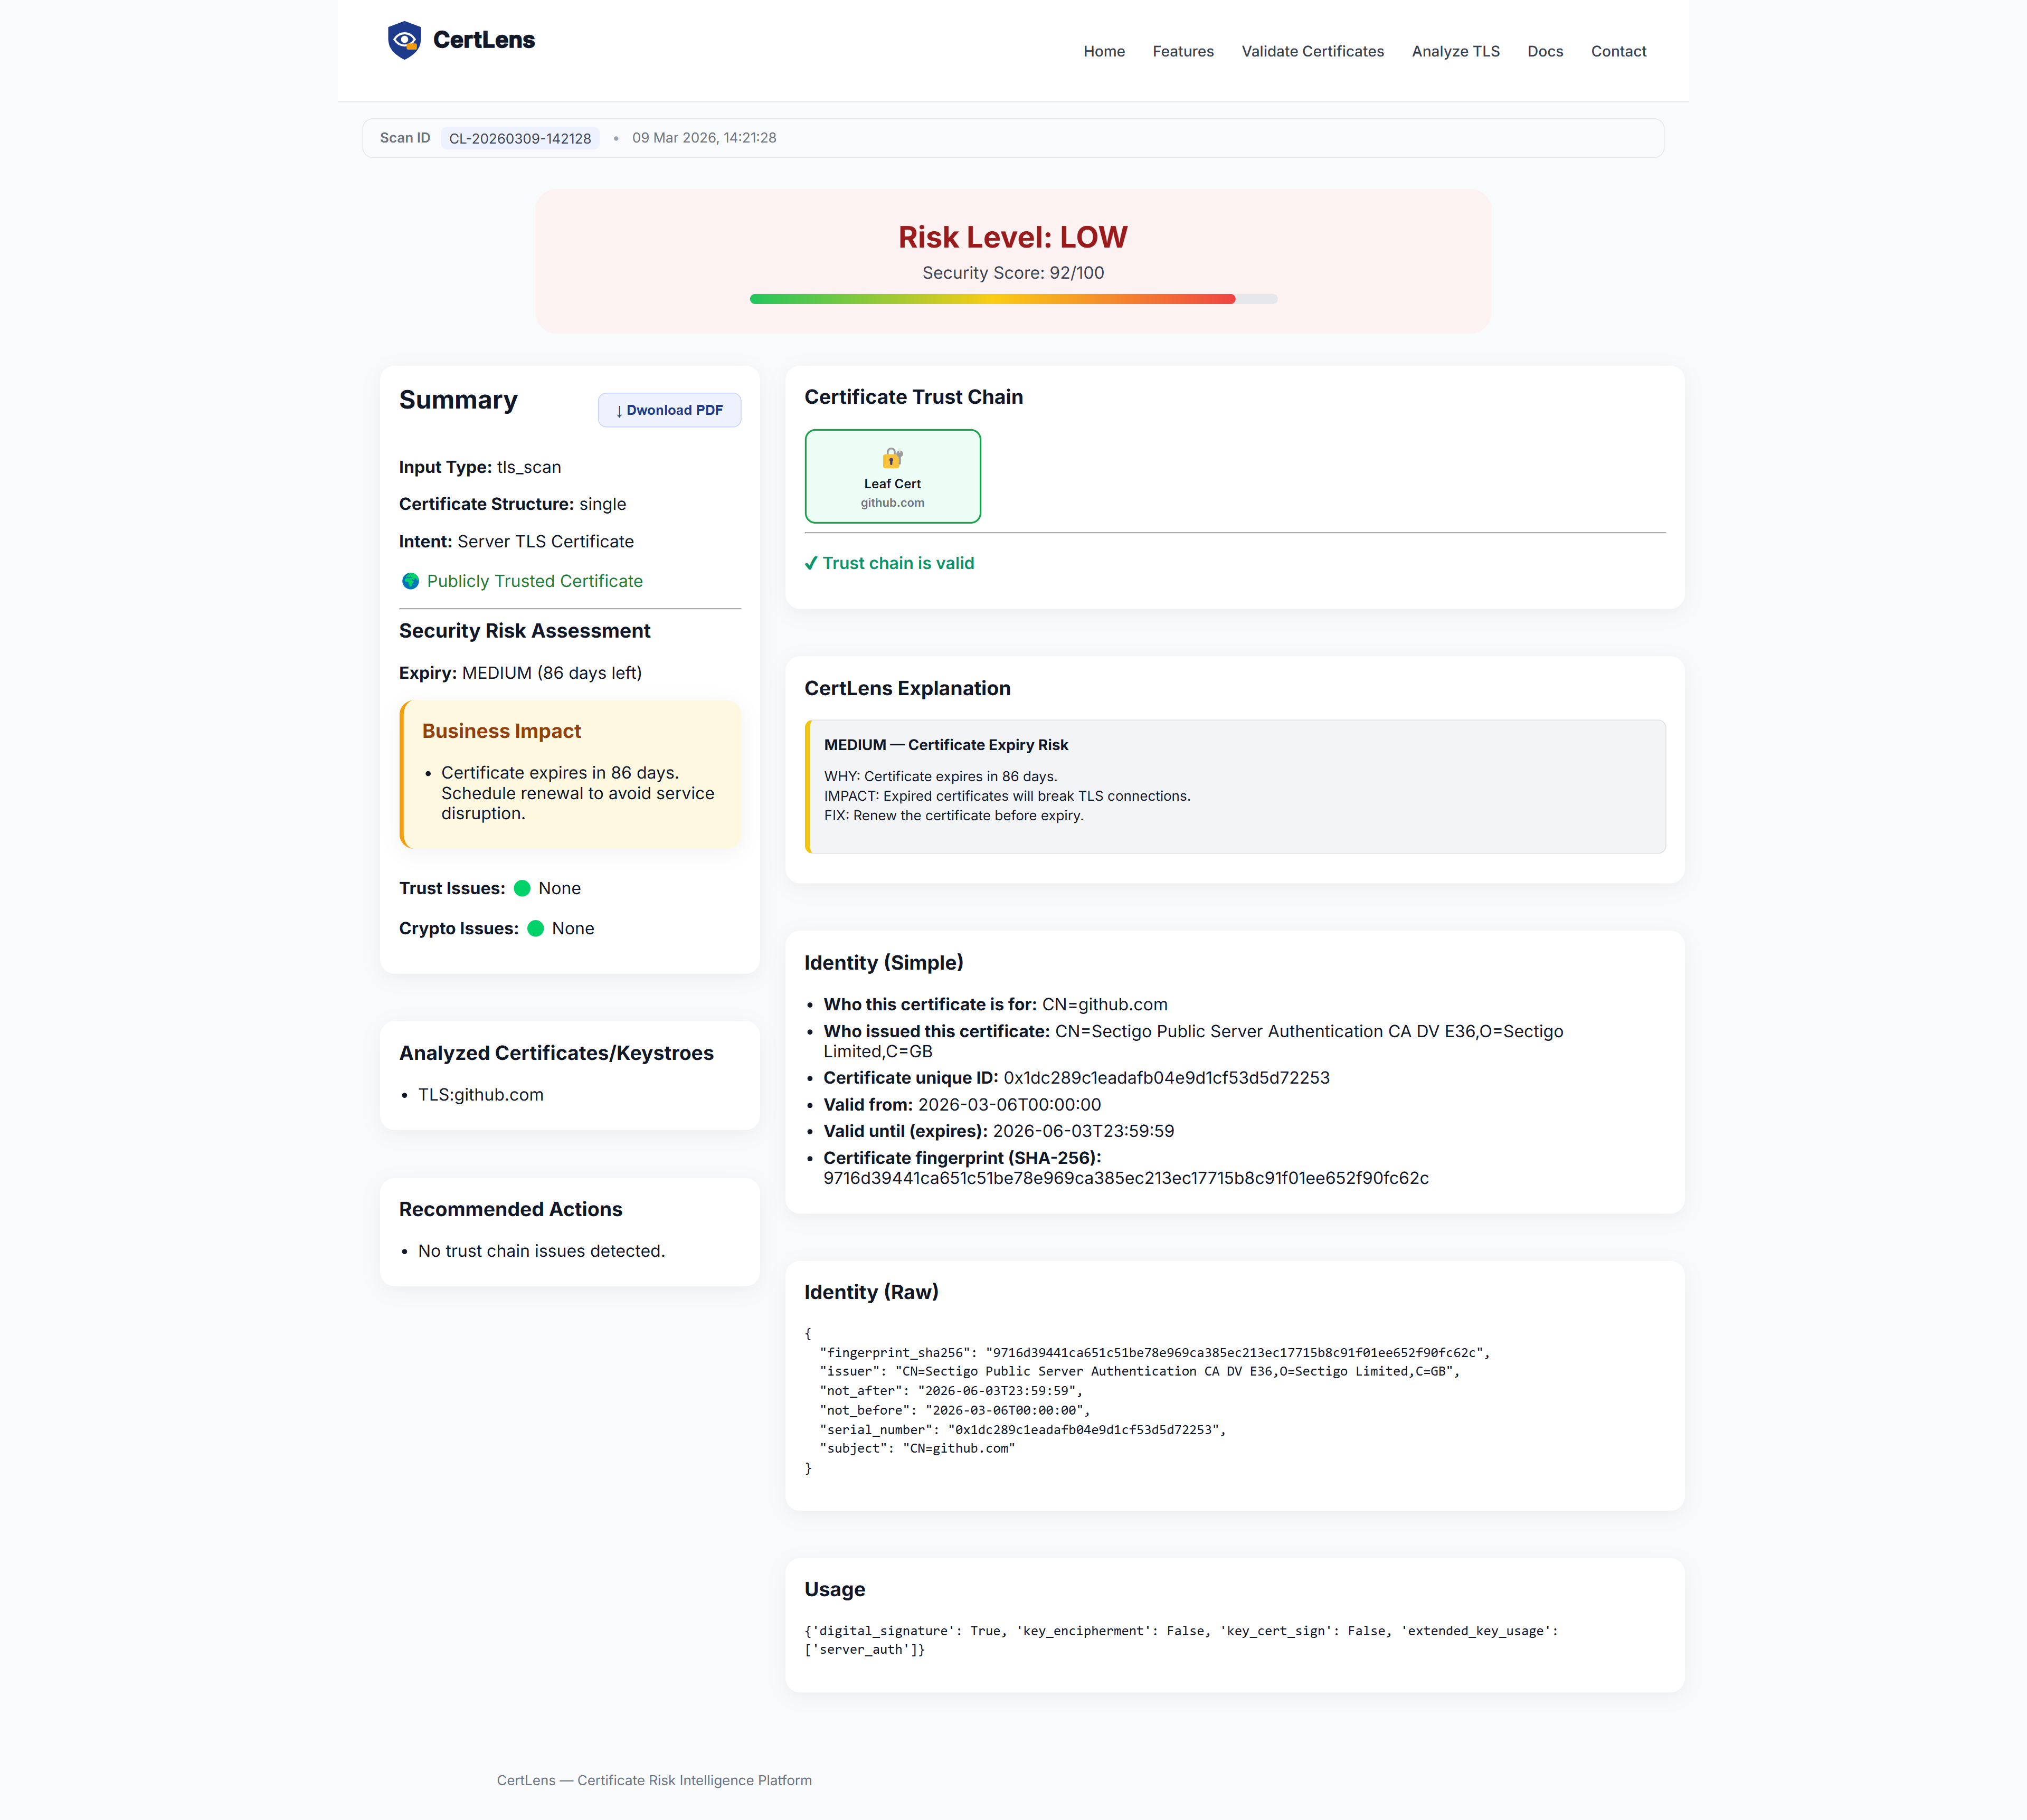This screenshot has width=2027, height=1820.
Task: Click the trust chain valid checkmark
Action: click(811, 563)
